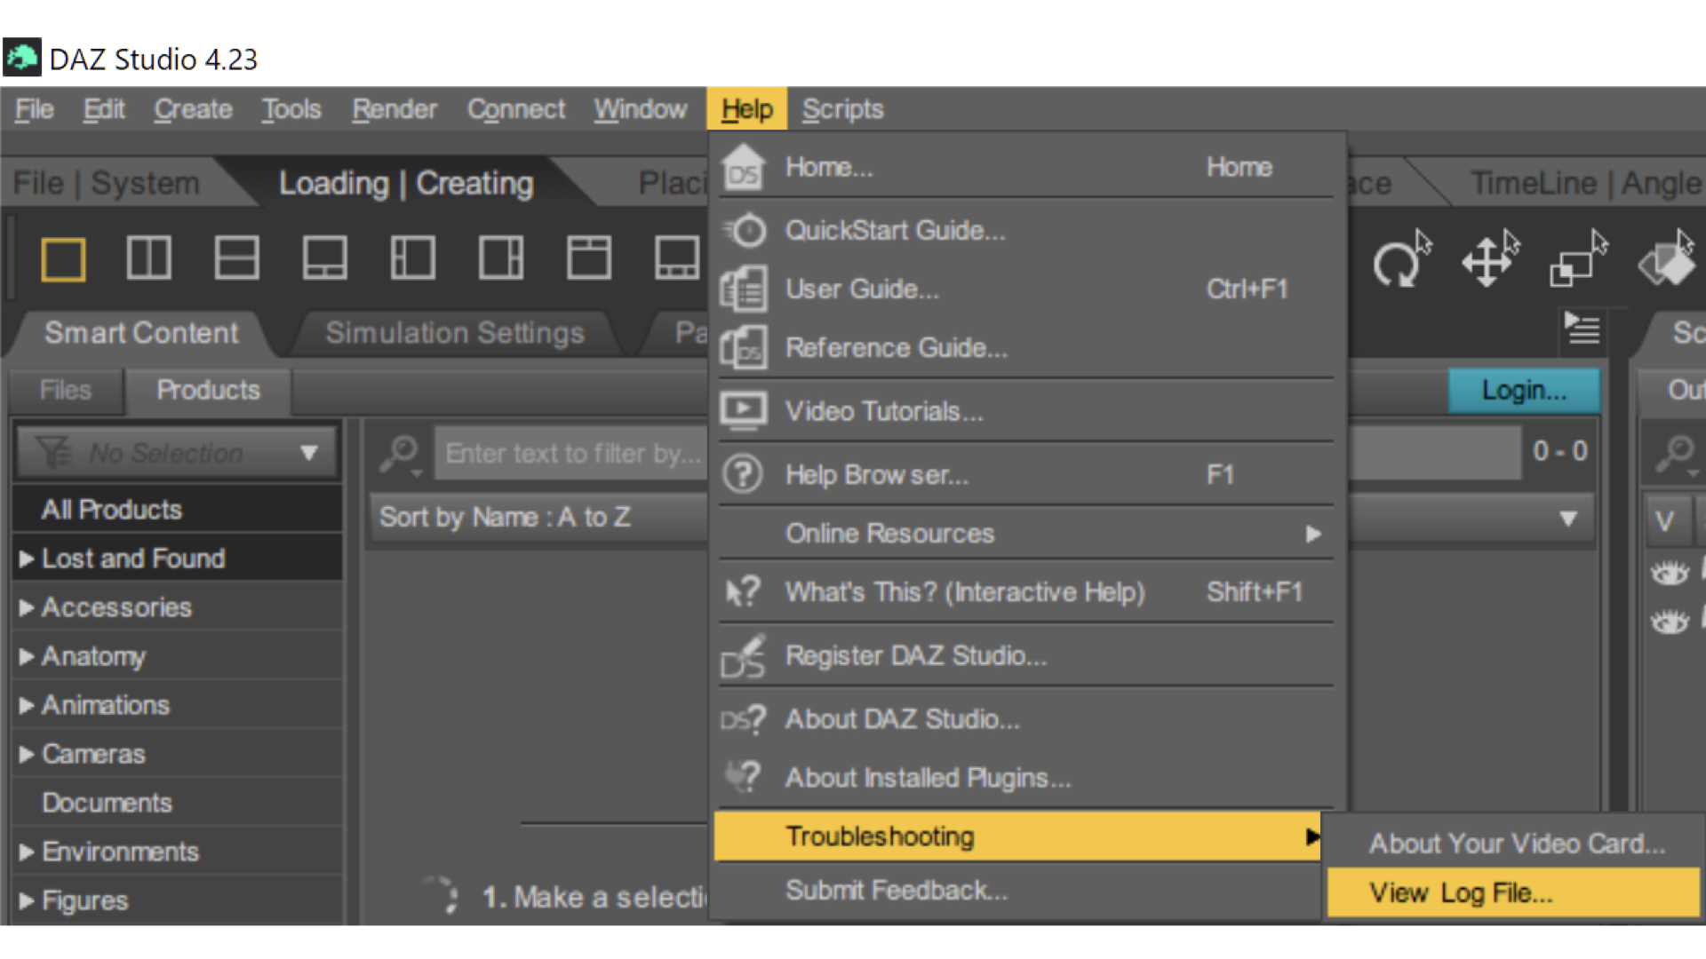The height and width of the screenshot is (959, 1706).
Task: Select Documents in category list
Action: pos(177,803)
